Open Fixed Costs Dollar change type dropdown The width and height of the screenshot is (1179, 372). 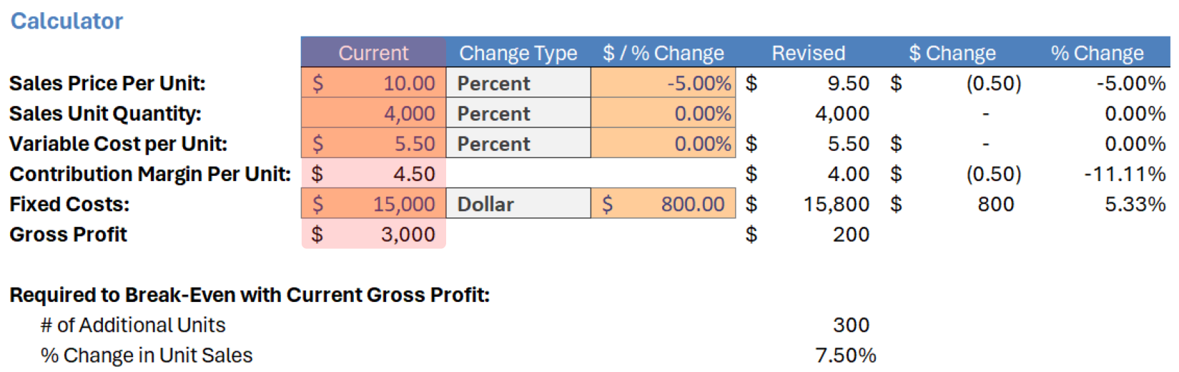(x=518, y=204)
